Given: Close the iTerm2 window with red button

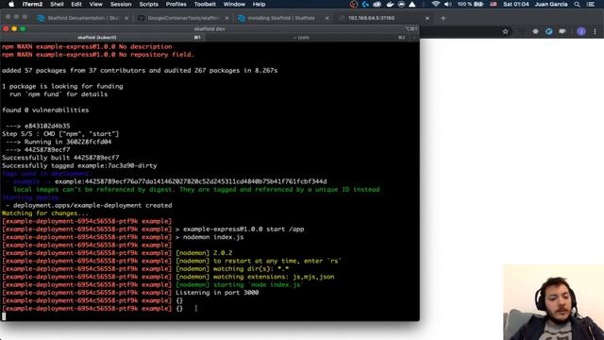Looking at the screenshot, I should (6, 29).
